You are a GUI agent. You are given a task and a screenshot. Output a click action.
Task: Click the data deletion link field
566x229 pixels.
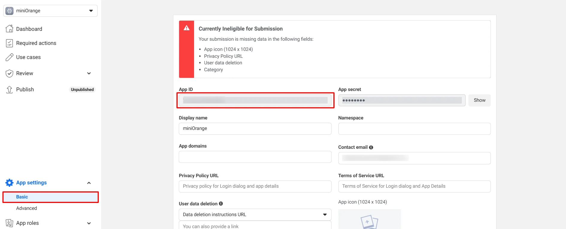pos(255,225)
